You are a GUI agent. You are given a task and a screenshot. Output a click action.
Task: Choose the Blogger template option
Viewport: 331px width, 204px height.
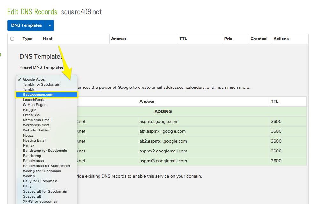(x=29, y=110)
